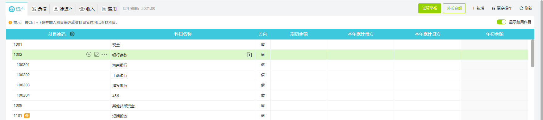Image resolution: width=543 pixels, height=120 pixels.
Task: Click the 浦发银行 subject name
Action: click(120, 85)
